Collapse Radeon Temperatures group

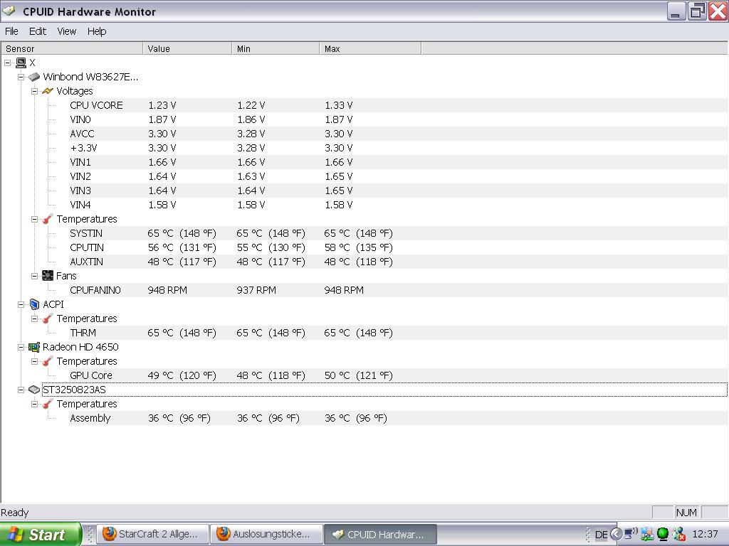click(34, 361)
